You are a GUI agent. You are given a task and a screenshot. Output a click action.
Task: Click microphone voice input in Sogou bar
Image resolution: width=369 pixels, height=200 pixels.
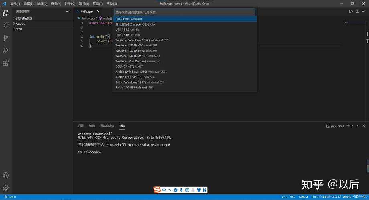click(x=181, y=190)
